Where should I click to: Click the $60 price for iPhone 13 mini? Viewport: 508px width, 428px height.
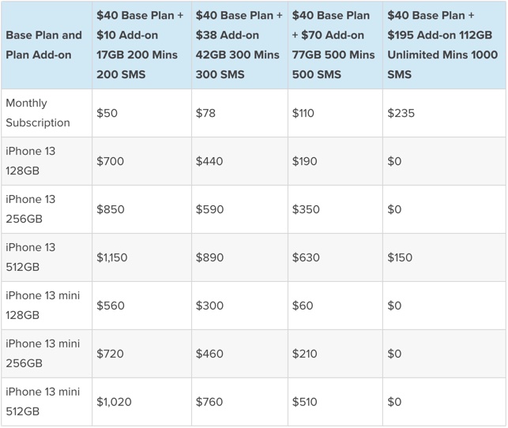pyautogui.click(x=303, y=306)
